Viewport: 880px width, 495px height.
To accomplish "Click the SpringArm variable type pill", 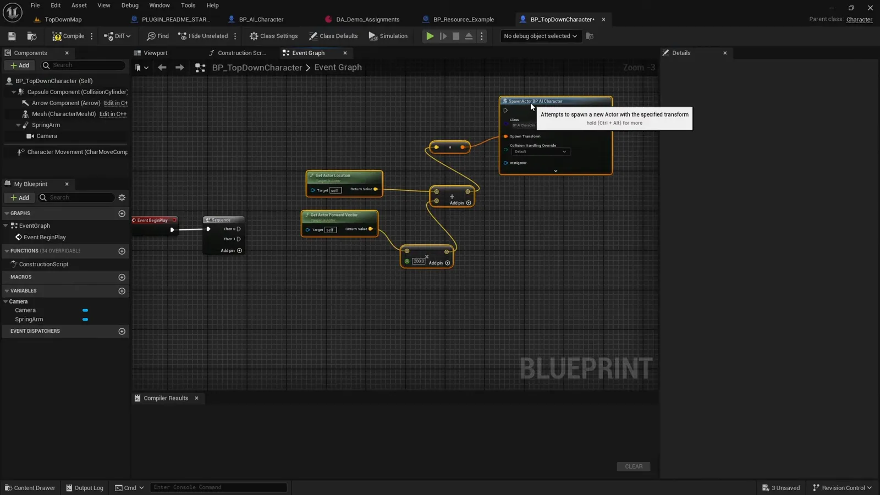I will pyautogui.click(x=85, y=320).
